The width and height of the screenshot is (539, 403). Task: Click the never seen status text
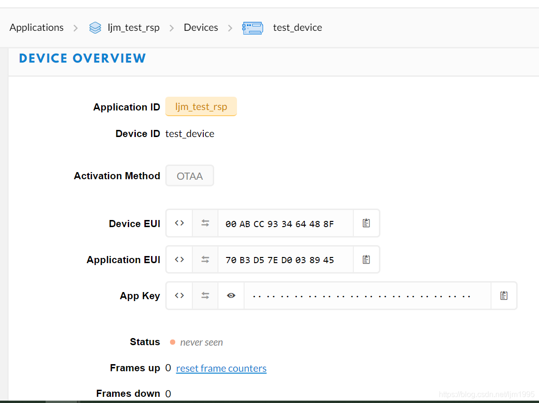pyautogui.click(x=201, y=342)
